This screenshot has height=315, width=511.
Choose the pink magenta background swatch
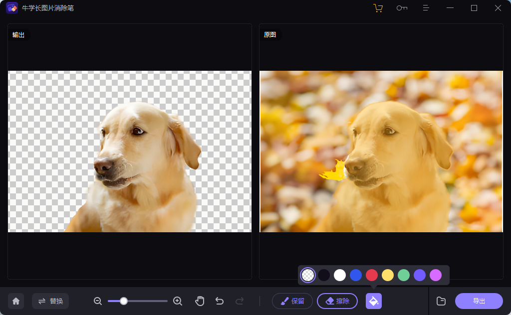click(x=436, y=275)
